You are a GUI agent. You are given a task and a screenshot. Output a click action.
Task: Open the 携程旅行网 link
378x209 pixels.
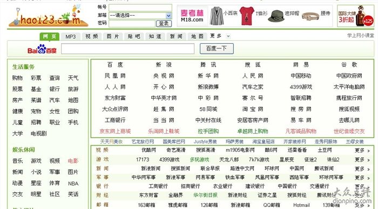(349, 98)
